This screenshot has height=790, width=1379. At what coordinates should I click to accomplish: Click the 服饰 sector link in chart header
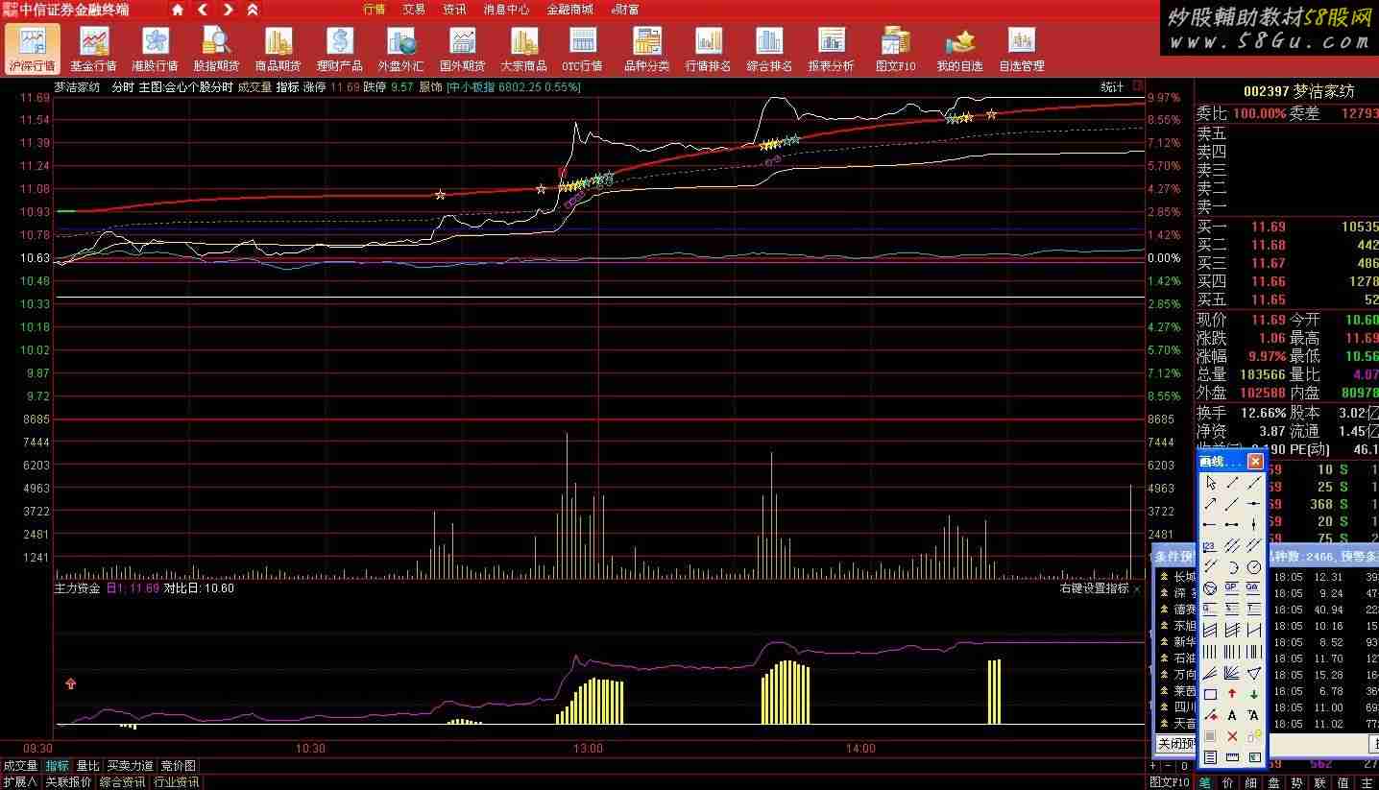430,86
